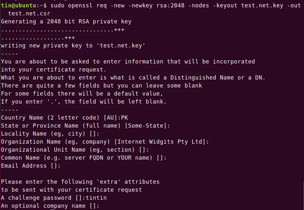Click the 'Common Name' FQDN prompt line
The image size is (304, 210).
coord(84,158)
